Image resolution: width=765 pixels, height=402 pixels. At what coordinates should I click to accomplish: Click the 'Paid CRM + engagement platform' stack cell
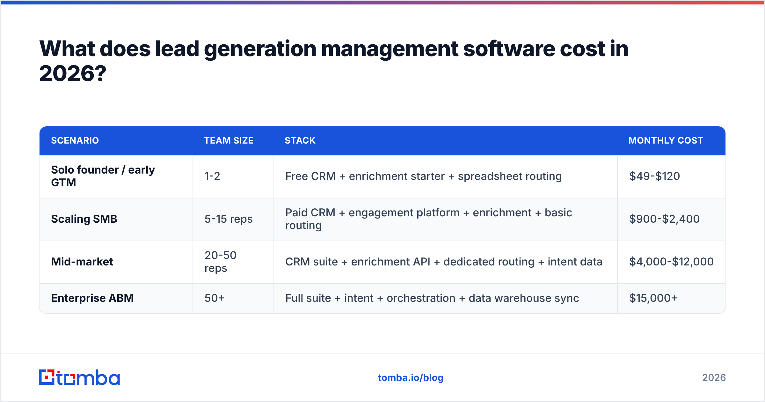(x=445, y=219)
